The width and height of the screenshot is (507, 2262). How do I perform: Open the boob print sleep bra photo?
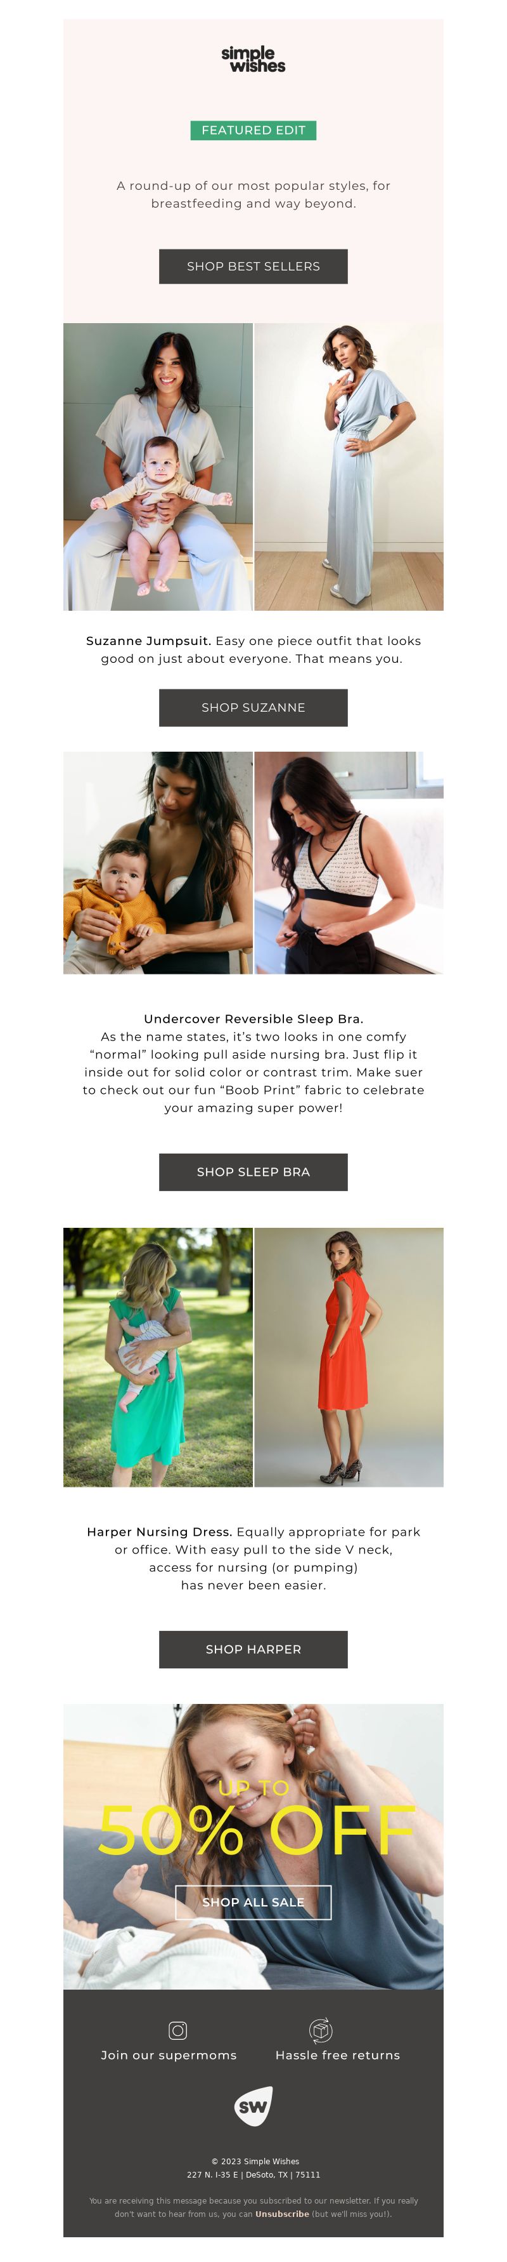coord(349,862)
